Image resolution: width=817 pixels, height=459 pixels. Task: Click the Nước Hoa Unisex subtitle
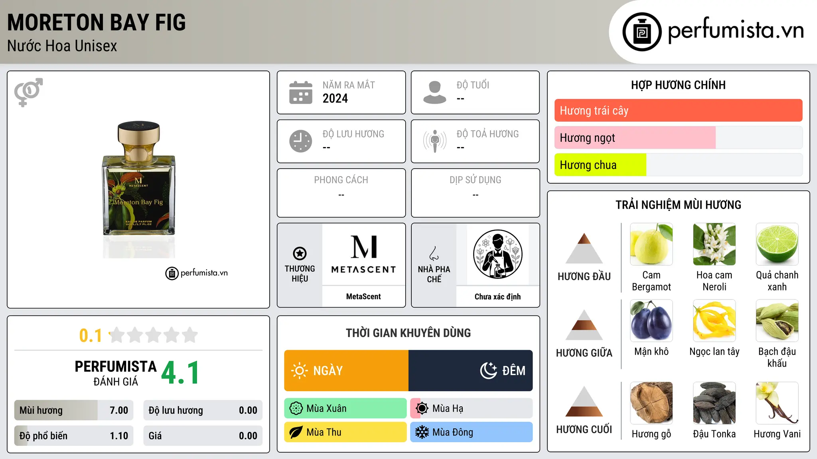tap(62, 46)
